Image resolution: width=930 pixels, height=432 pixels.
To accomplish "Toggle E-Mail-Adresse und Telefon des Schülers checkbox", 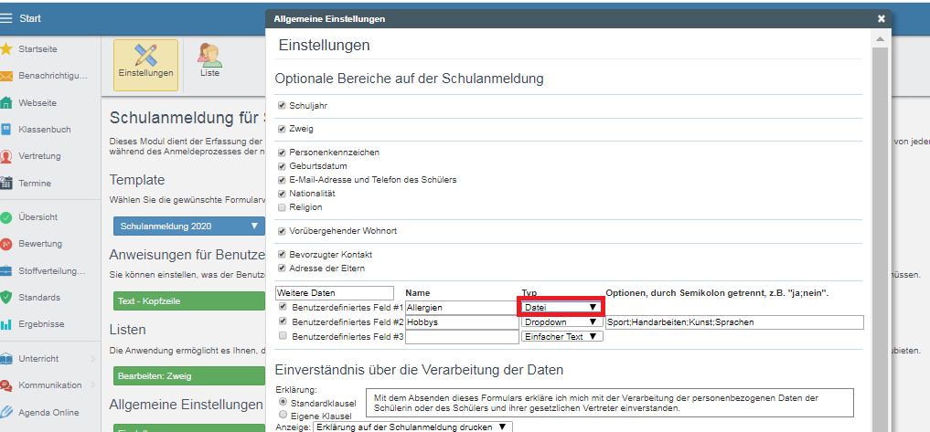I will [282, 180].
